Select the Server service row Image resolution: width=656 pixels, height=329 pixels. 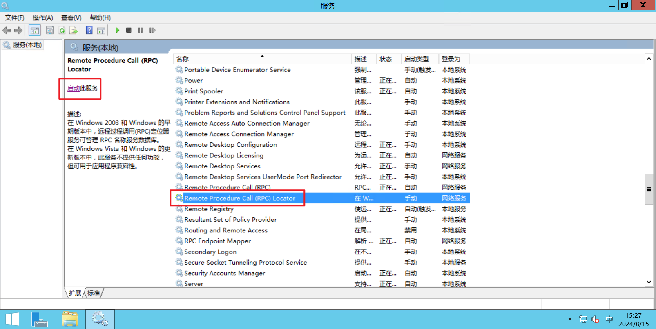322,284
